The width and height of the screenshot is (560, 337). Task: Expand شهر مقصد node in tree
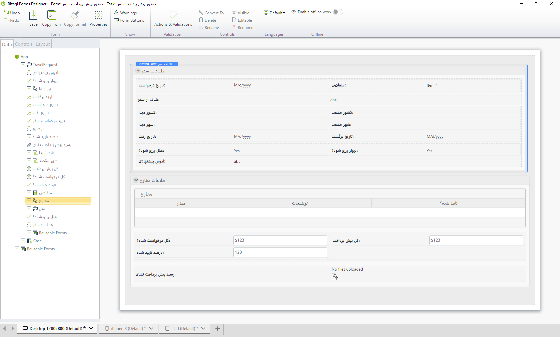(x=29, y=161)
